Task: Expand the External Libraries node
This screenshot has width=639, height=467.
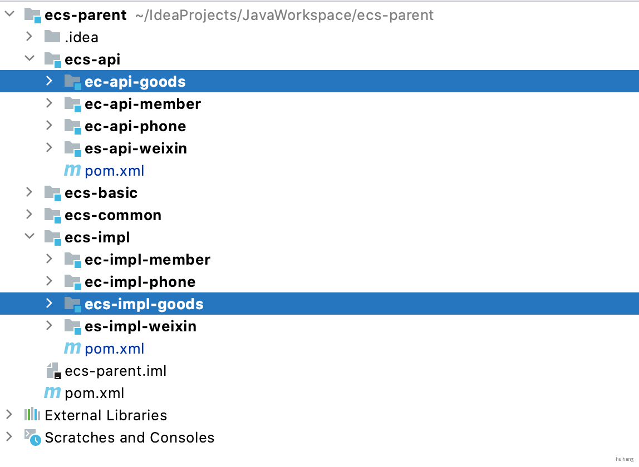Action: (x=9, y=415)
